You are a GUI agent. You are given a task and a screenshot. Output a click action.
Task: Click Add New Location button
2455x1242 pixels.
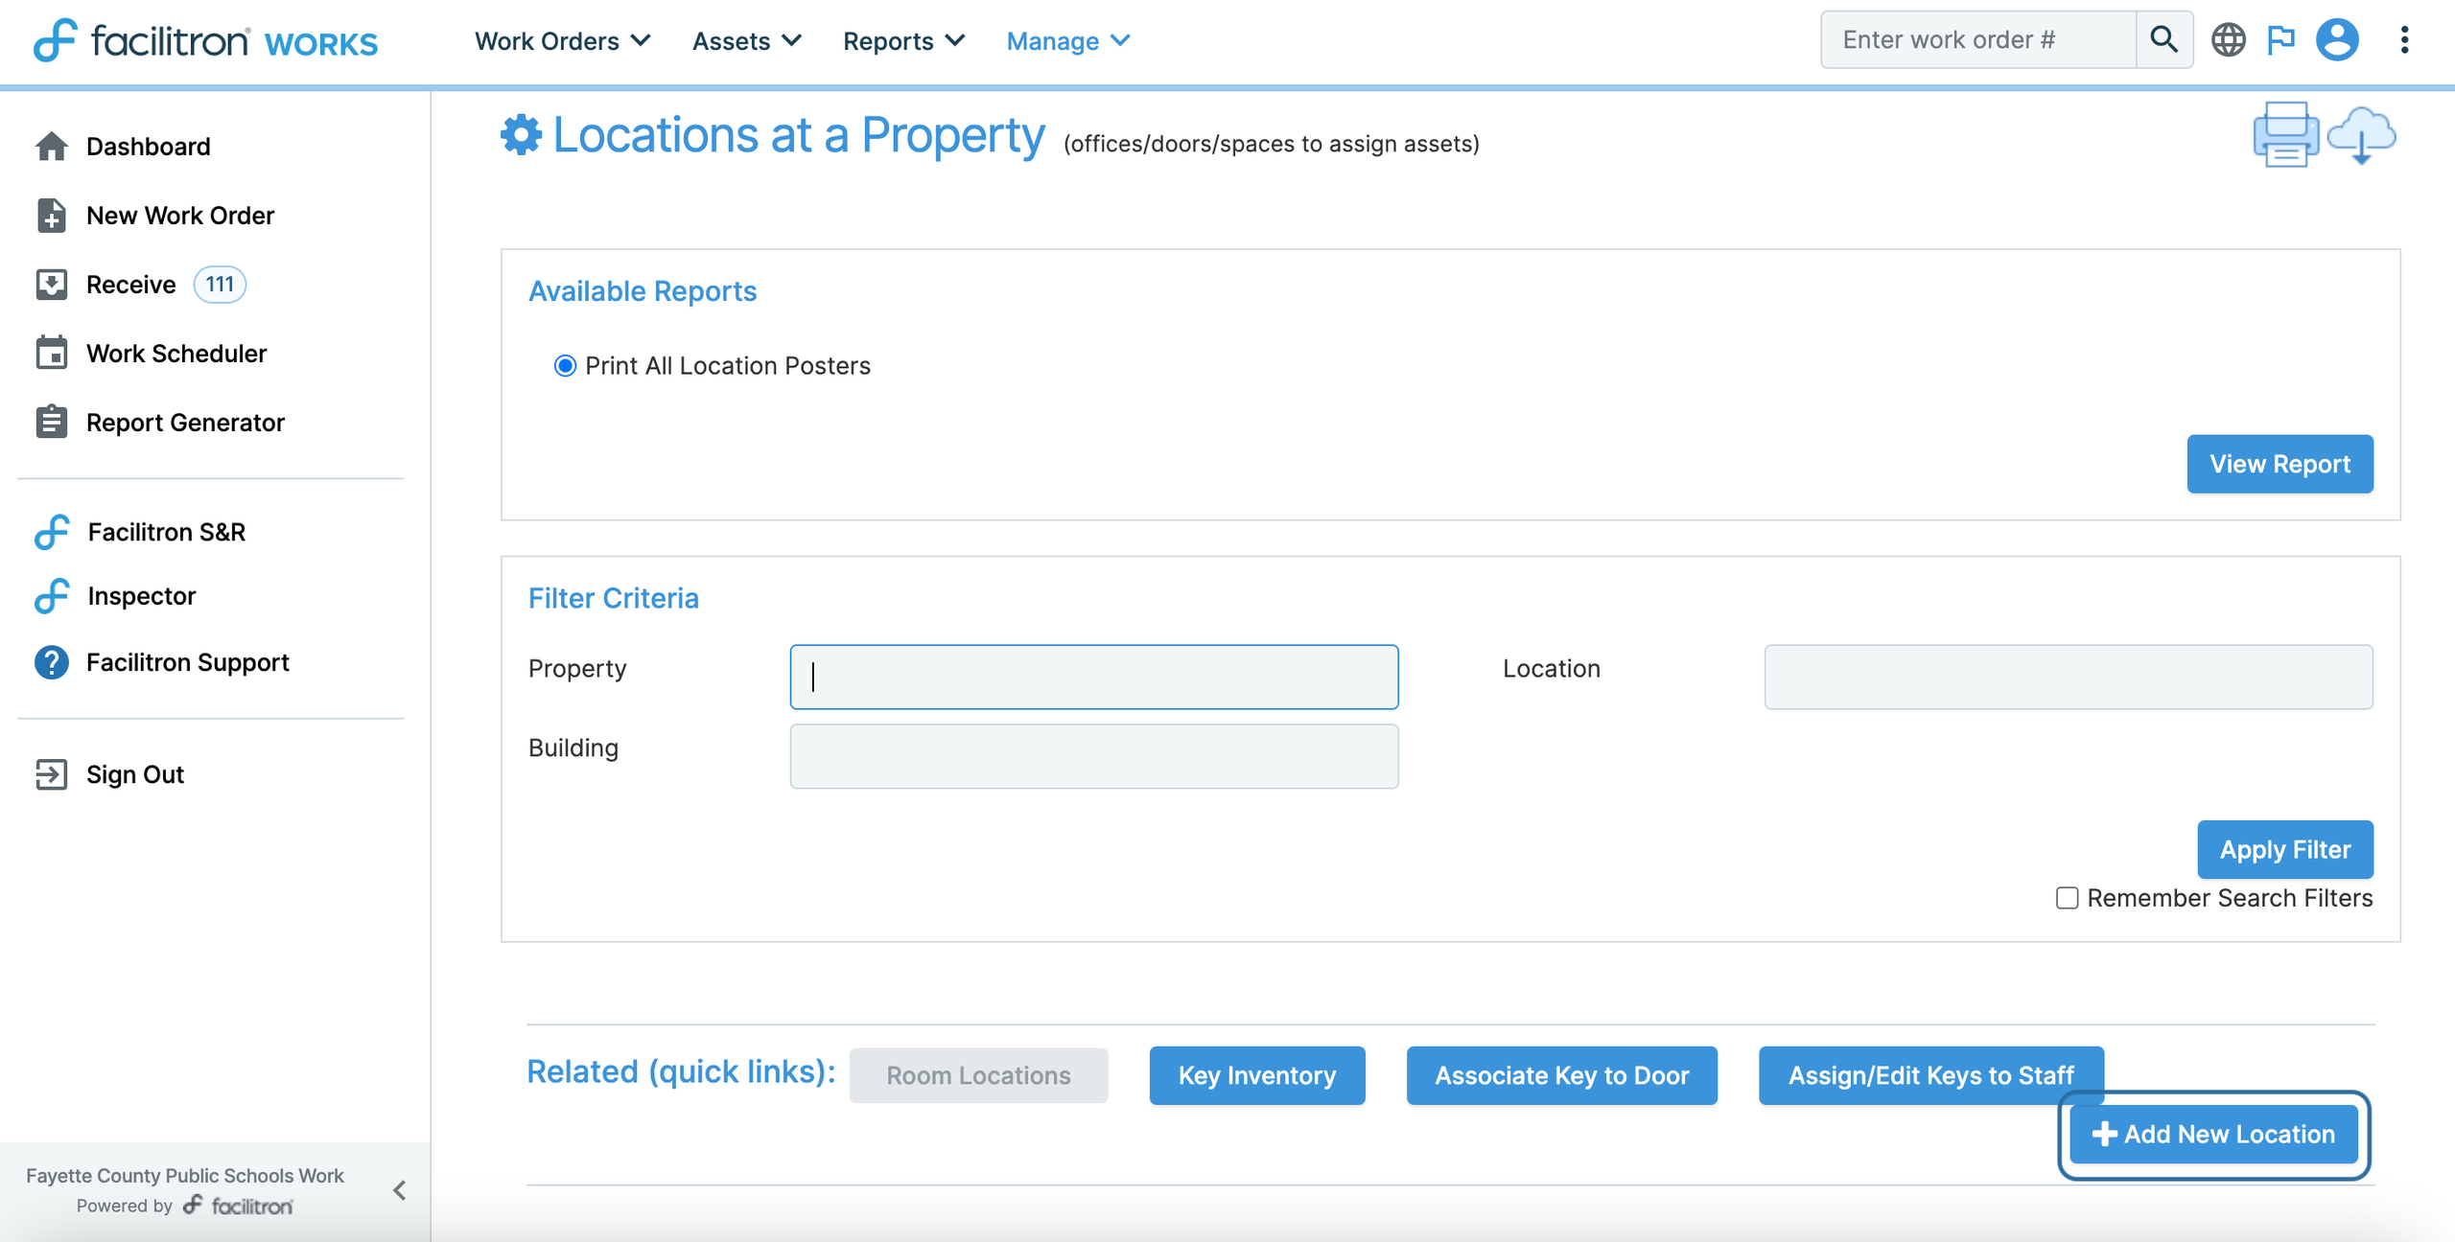[2213, 1134]
